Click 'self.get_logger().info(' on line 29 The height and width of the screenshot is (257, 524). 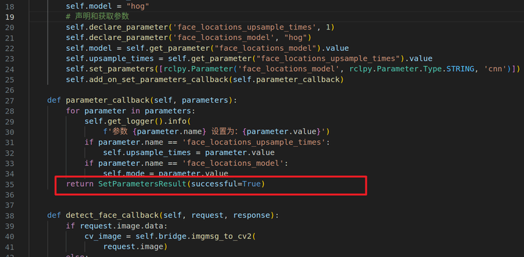pyautogui.click(x=137, y=121)
